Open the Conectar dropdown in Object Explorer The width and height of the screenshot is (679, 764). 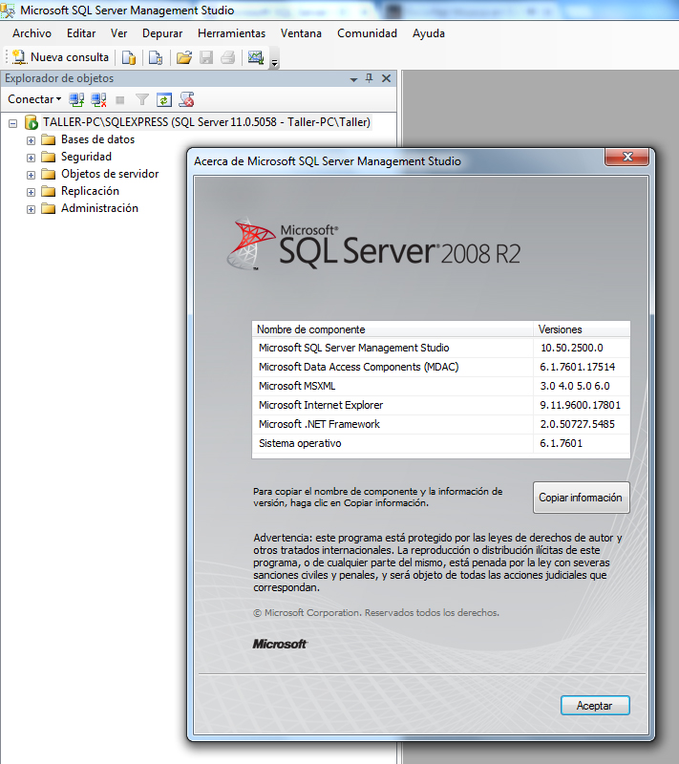[x=34, y=99]
